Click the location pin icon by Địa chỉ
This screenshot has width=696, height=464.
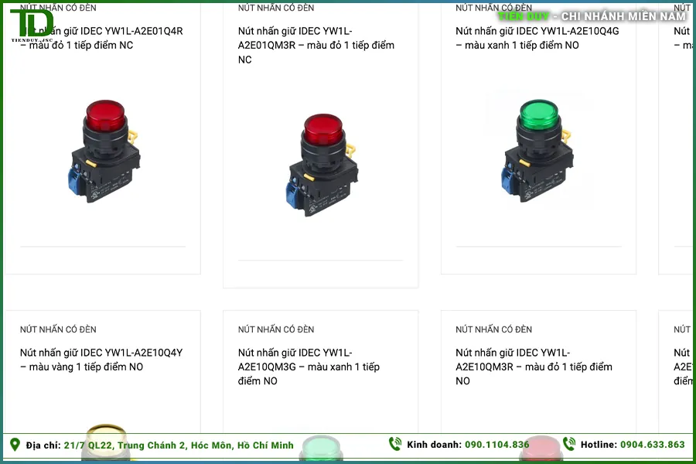pos(15,445)
